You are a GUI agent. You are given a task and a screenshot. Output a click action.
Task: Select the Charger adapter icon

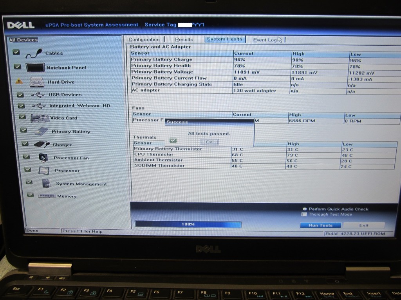pyautogui.click(x=42, y=145)
